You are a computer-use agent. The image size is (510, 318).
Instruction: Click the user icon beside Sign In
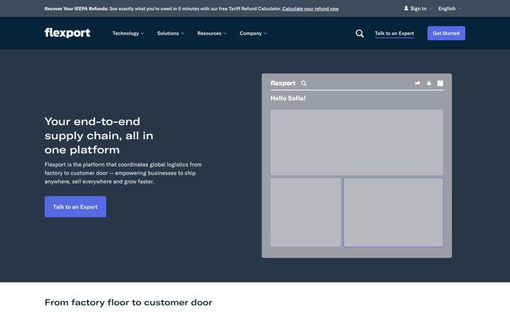(x=406, y=8)
